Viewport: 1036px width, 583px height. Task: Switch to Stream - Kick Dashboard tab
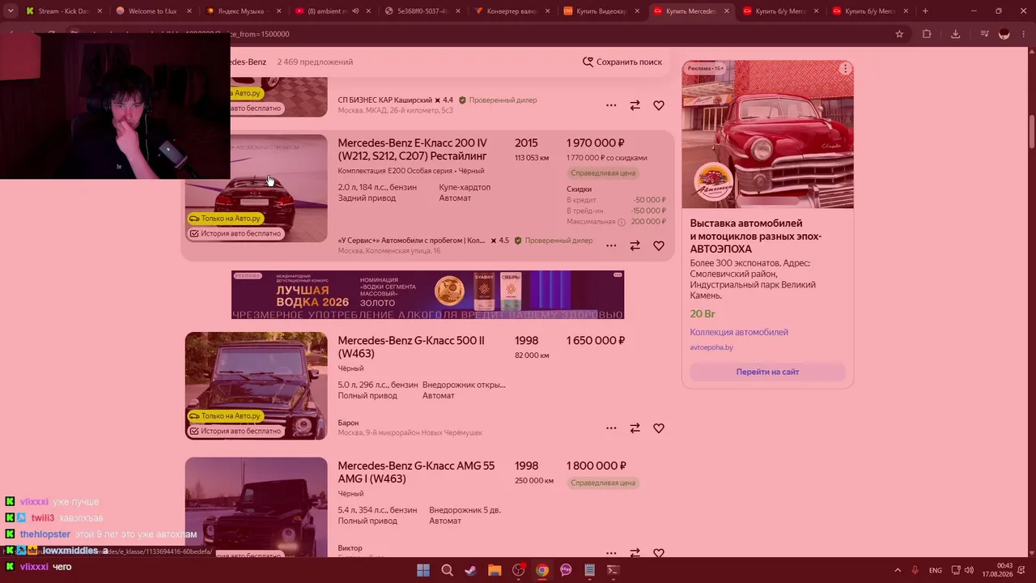[65, 11]
